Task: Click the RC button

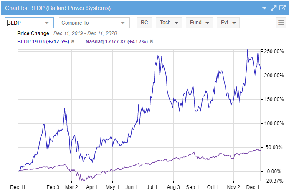Action: click(x=144, y=23)
